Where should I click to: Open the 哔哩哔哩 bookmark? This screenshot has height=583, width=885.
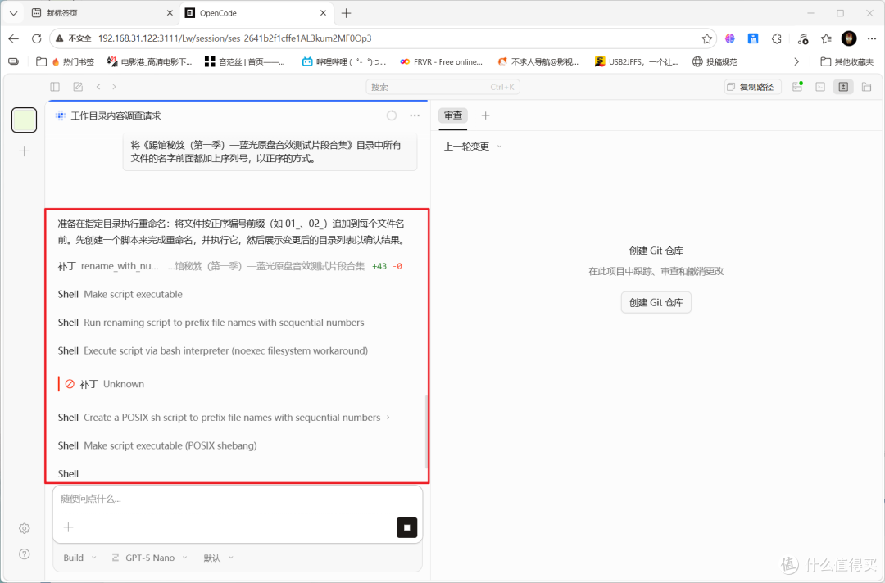(344, 62)
